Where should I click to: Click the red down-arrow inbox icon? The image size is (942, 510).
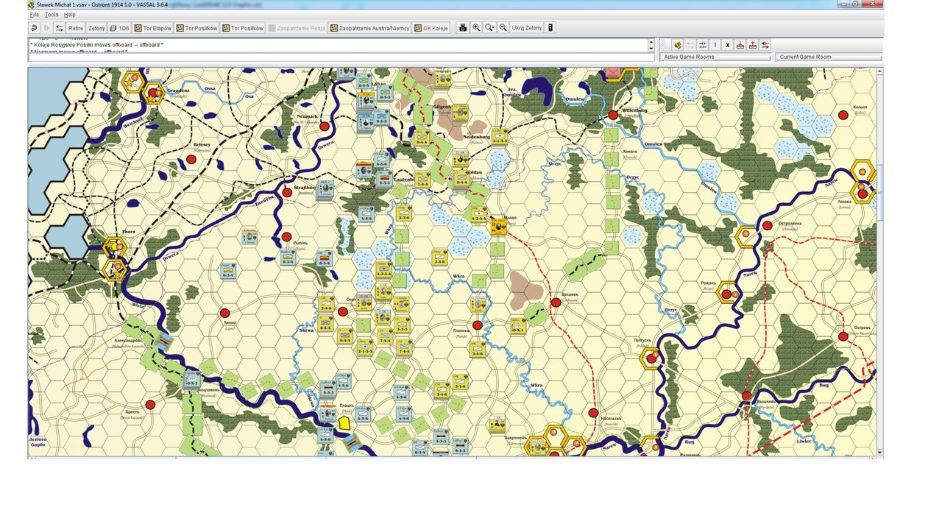point(740,45)
